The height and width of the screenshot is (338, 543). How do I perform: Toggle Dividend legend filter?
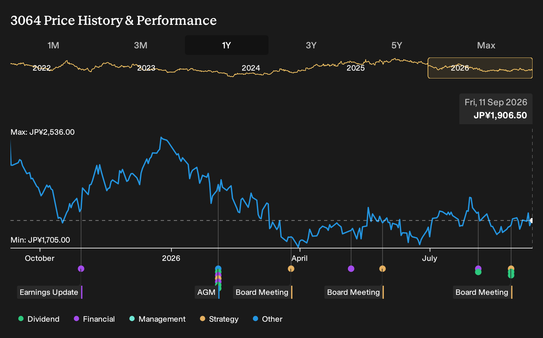click(x=39, y=319)
